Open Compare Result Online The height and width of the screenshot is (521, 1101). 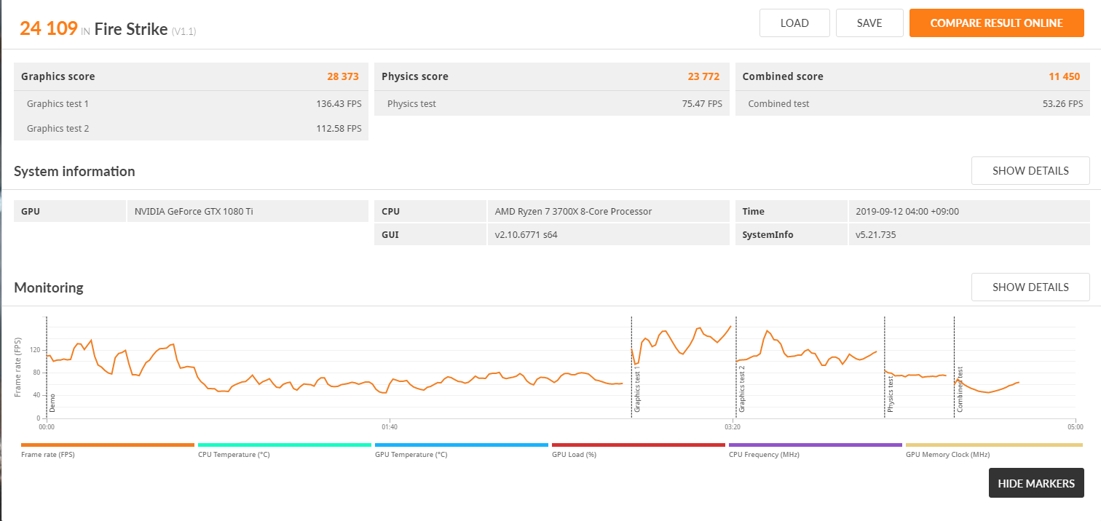[997, 23]
